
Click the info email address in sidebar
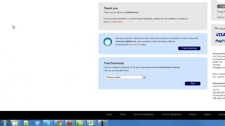click(x=219, y=68)
